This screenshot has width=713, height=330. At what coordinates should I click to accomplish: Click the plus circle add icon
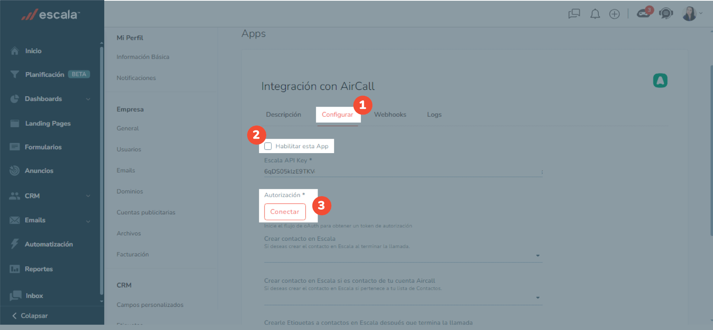click(614, 14)
